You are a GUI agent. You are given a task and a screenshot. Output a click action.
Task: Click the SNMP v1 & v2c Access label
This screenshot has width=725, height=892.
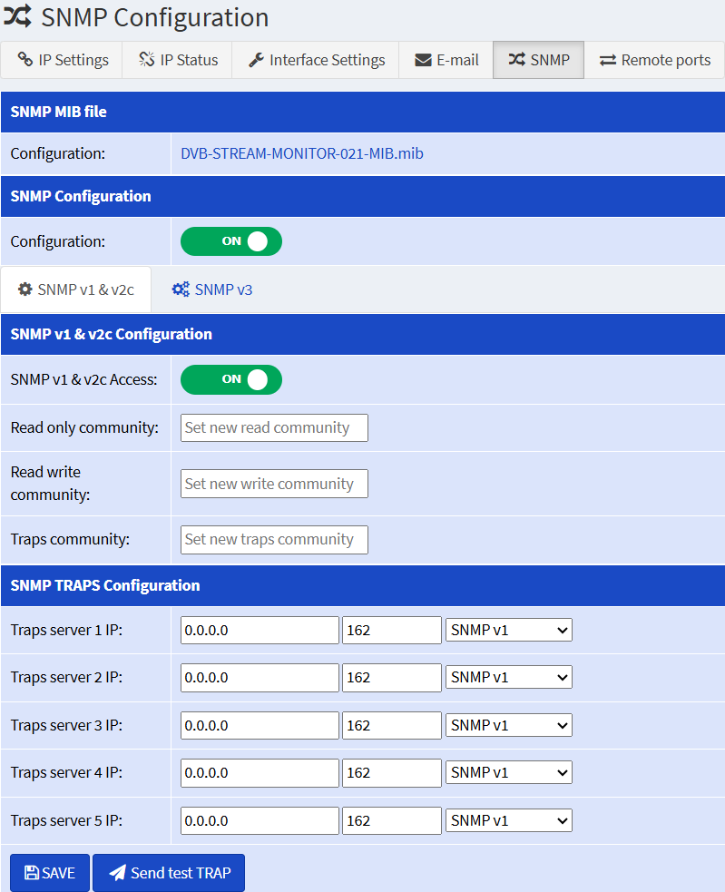pyautogui.click(x=83, y=379)
